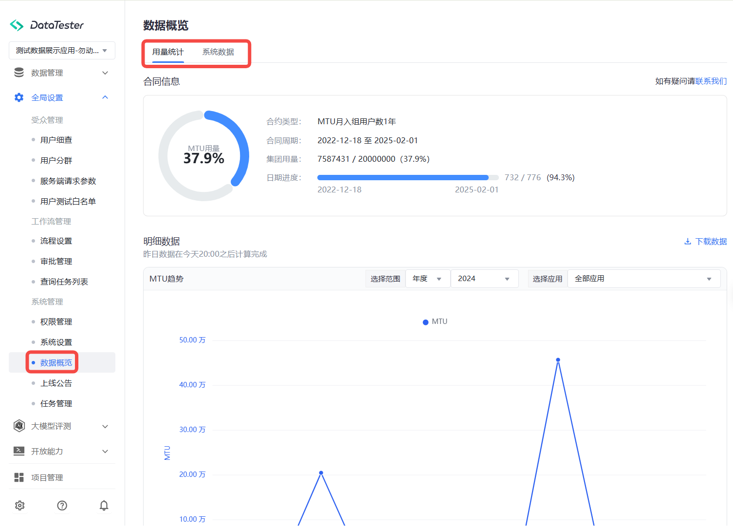Image resolution: width=733 pixels, height=530 pixels.
Task: Open 上线公告 in sidebar
Action: 56,383
